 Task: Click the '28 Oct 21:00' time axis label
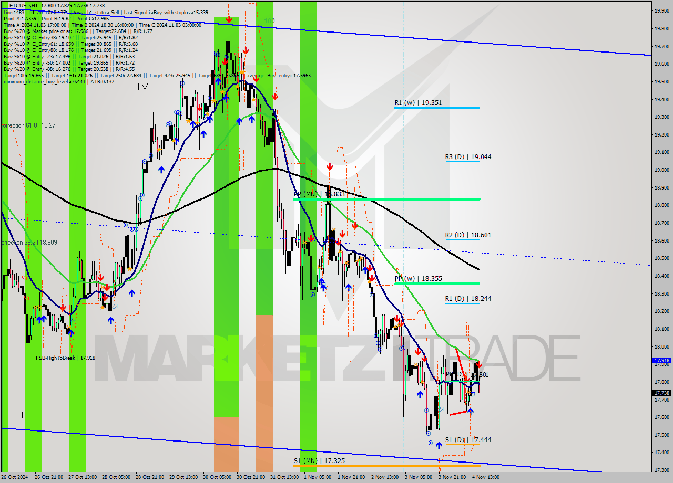(149, 477)
